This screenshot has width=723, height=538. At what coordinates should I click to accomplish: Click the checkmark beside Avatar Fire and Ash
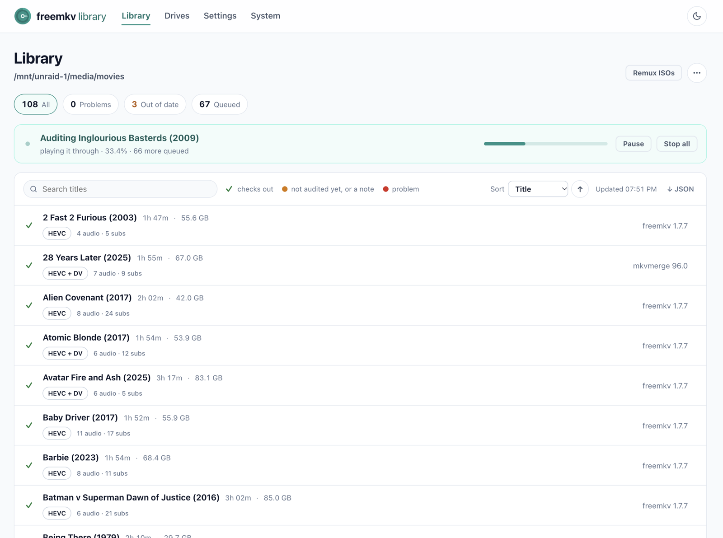tap(29, 385)
